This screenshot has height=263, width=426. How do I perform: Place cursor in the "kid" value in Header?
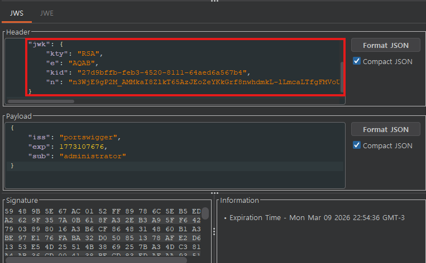[x=161, y=72]
